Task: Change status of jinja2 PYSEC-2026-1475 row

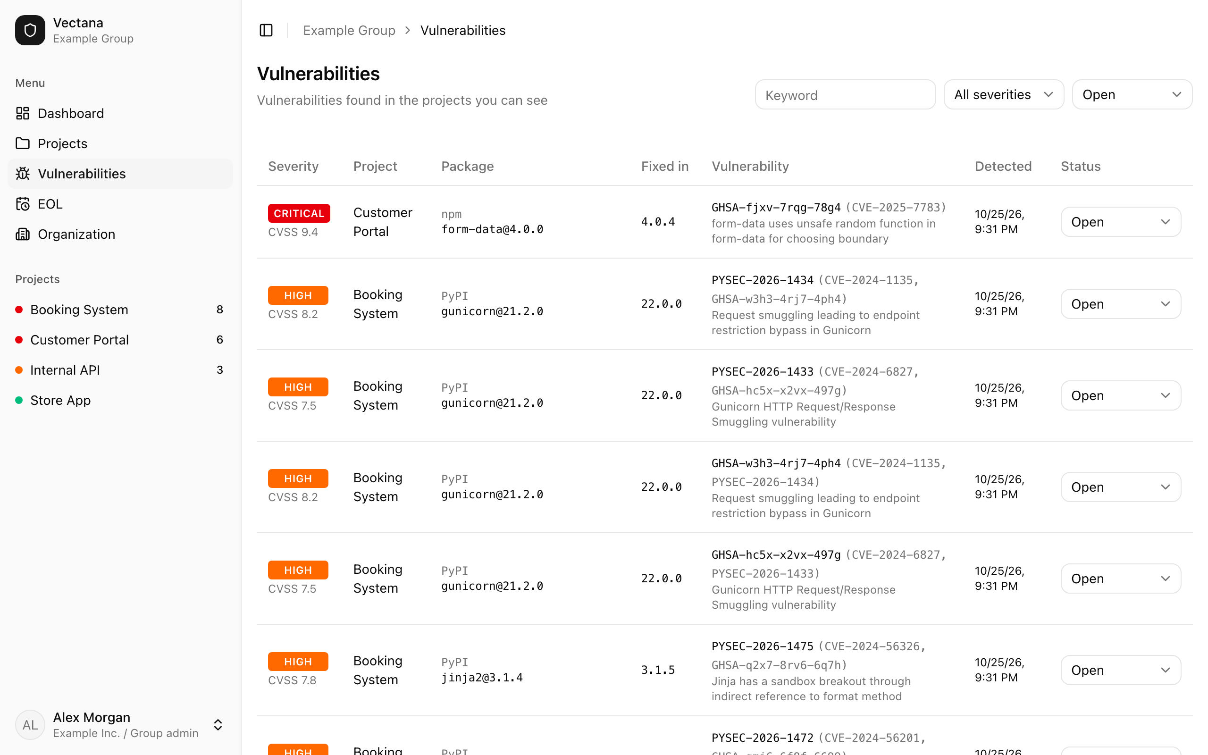Action: 1121,670
